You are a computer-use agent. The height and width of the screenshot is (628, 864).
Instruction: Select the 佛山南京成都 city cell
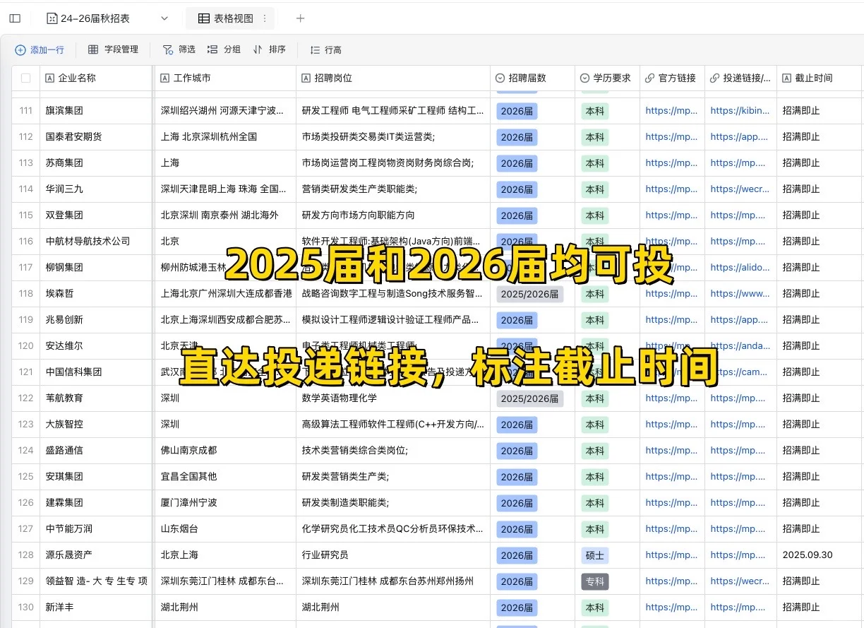[x=225, y=451]
